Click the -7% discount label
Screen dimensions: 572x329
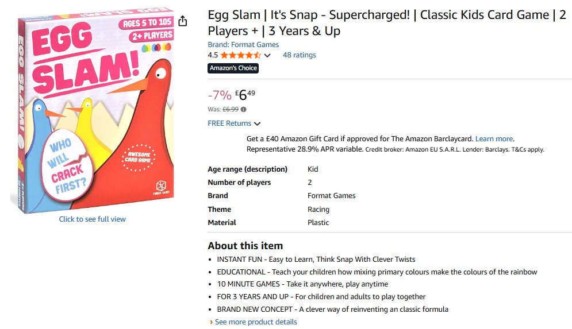pyautogui.click(x=219, y=95)
